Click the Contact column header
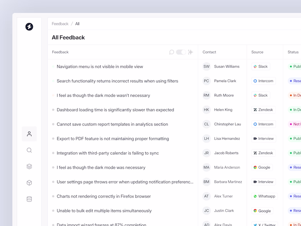 209,52
